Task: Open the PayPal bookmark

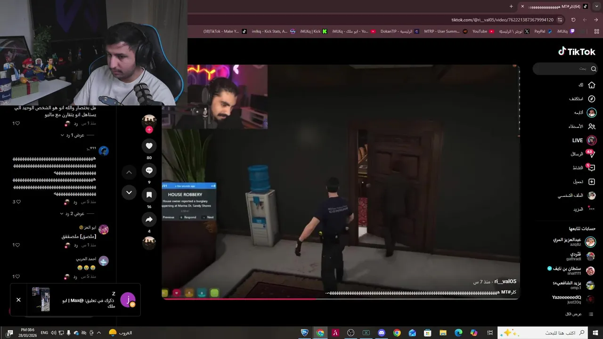Action: point(543,32)
